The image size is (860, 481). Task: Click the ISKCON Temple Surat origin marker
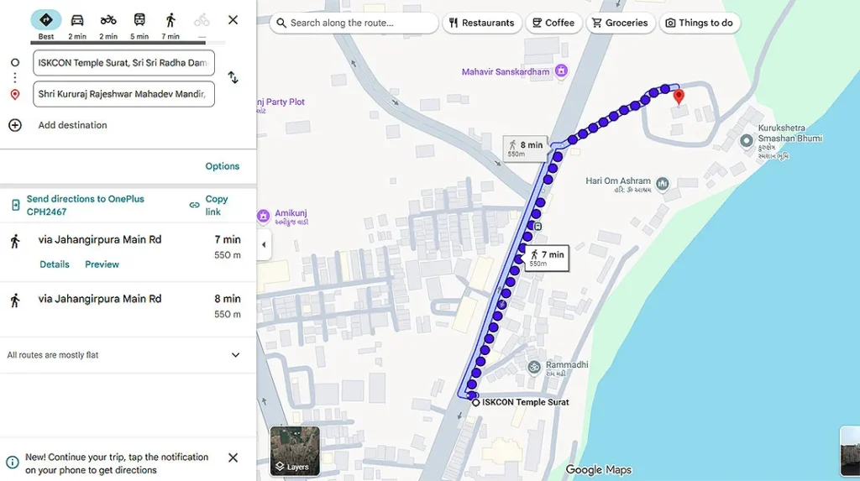point(476,403)
